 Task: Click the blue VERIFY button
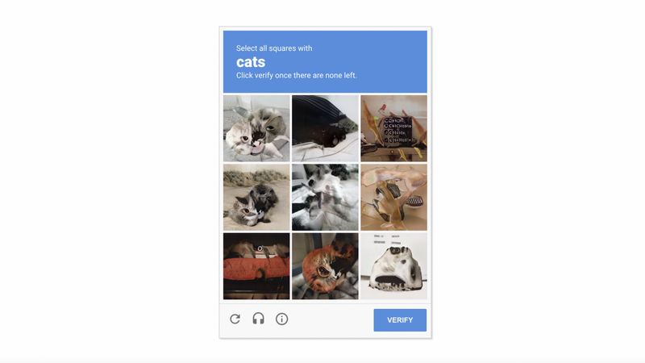(400, 320)
